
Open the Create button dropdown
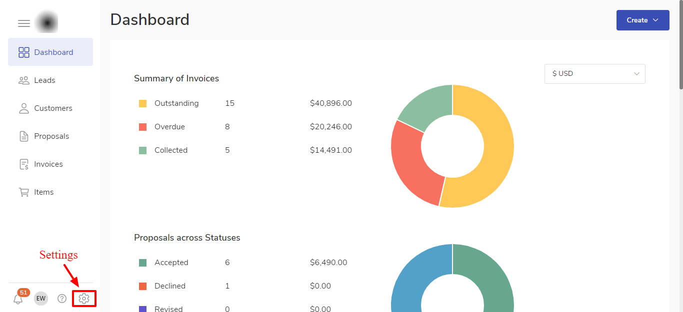point(642,20)
